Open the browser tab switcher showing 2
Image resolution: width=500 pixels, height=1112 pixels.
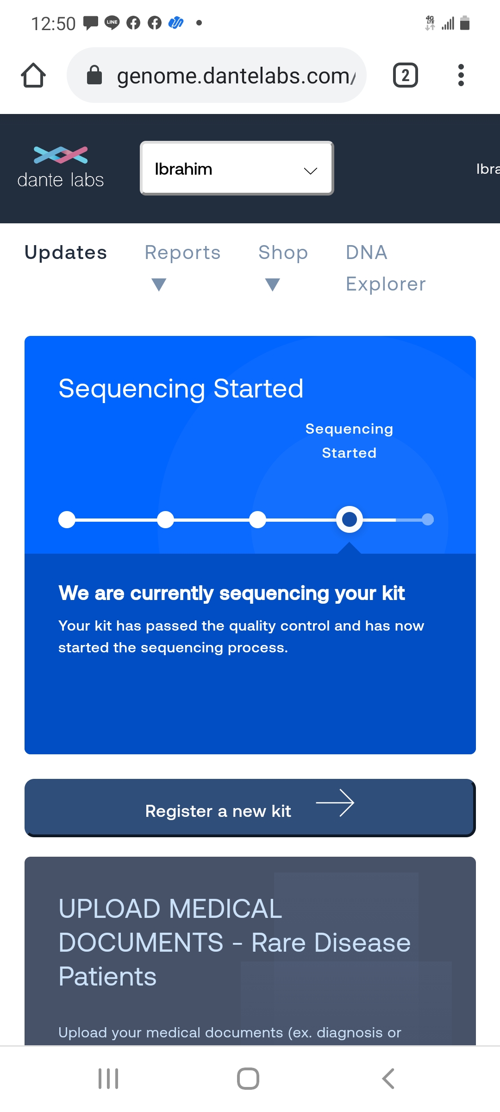pyautogui.click(x=405, y=75)
